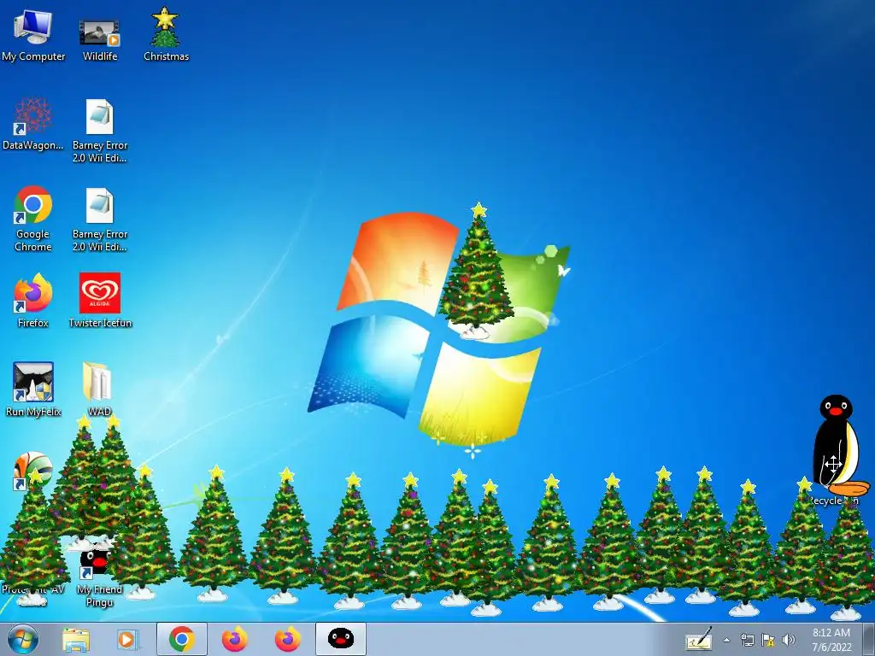Click the 'Wildlife' icon label

coord(100,56)
